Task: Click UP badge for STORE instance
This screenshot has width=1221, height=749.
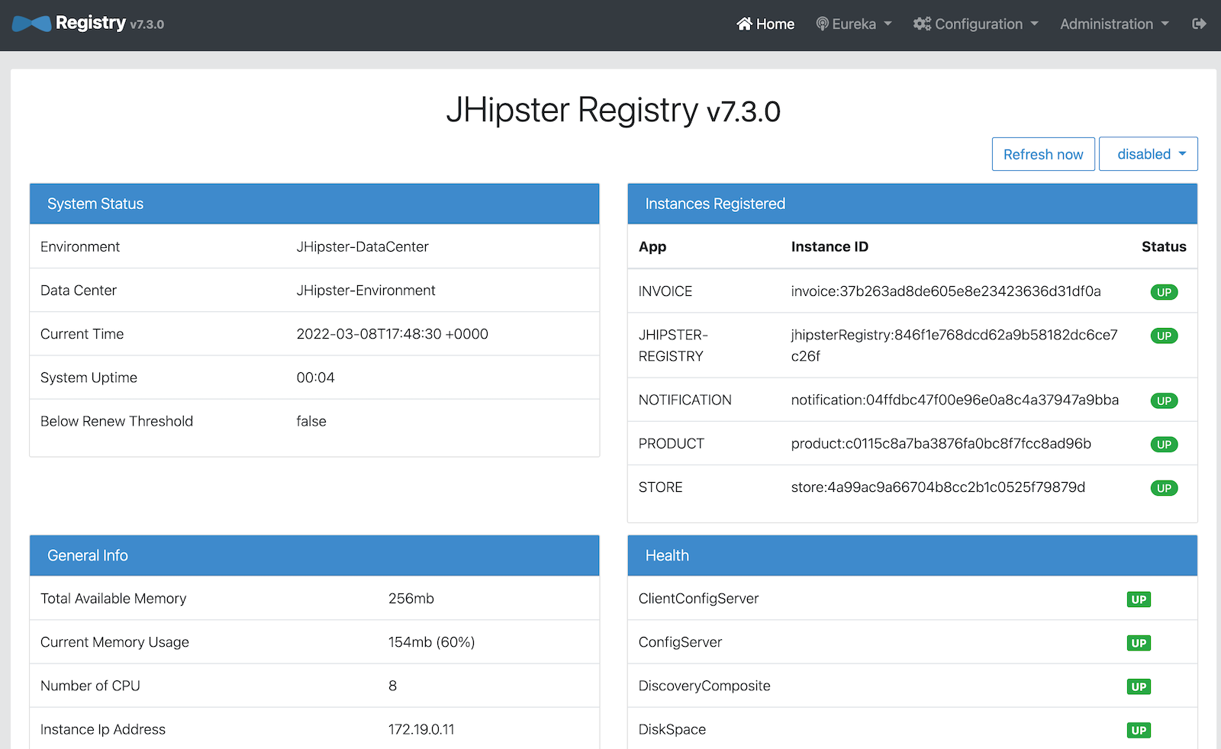Action: click(1164, 488)
